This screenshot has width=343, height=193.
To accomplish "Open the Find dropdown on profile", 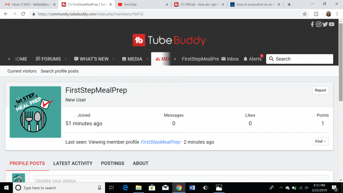I will coord(320,142).
